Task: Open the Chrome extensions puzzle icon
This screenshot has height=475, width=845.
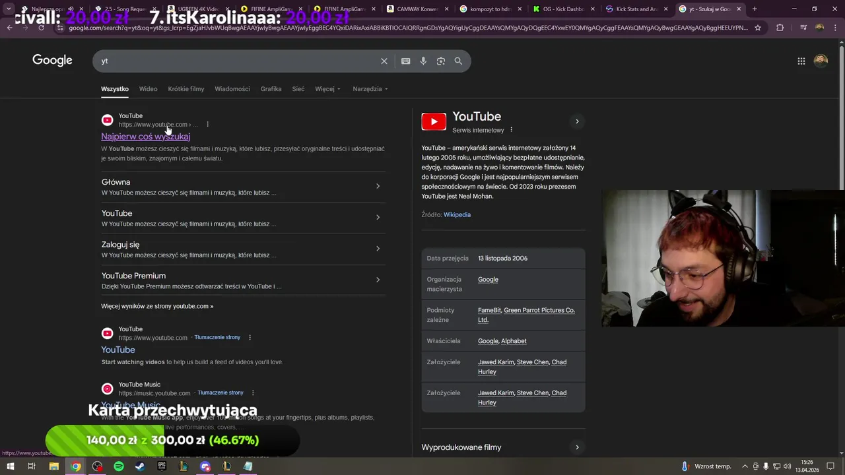Action: [x=780, y=28]
